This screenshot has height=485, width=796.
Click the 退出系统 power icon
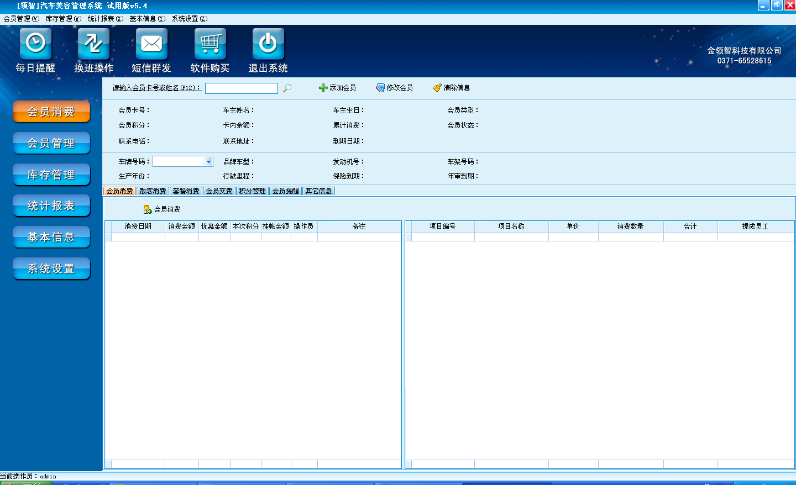tap(268, 44)
